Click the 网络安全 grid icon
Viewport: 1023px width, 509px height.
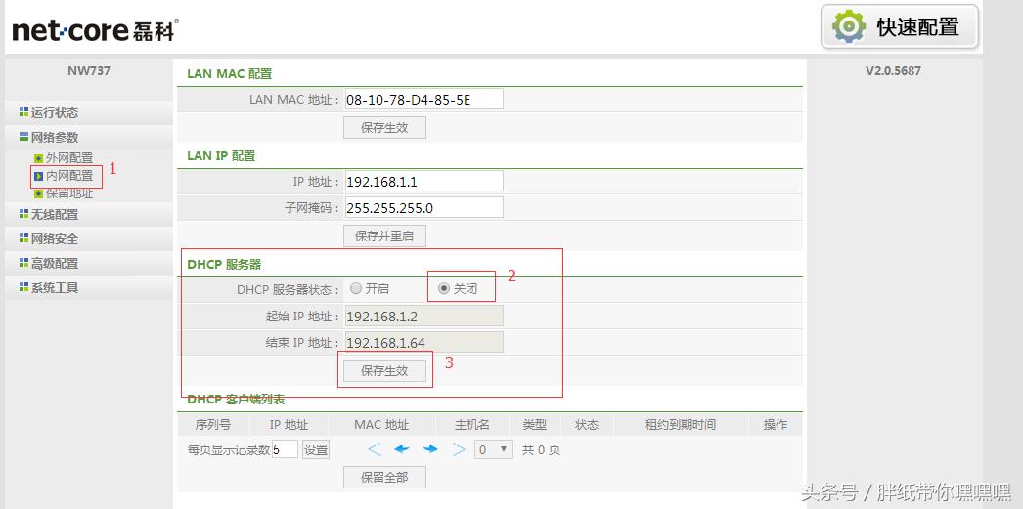point(24,238)
